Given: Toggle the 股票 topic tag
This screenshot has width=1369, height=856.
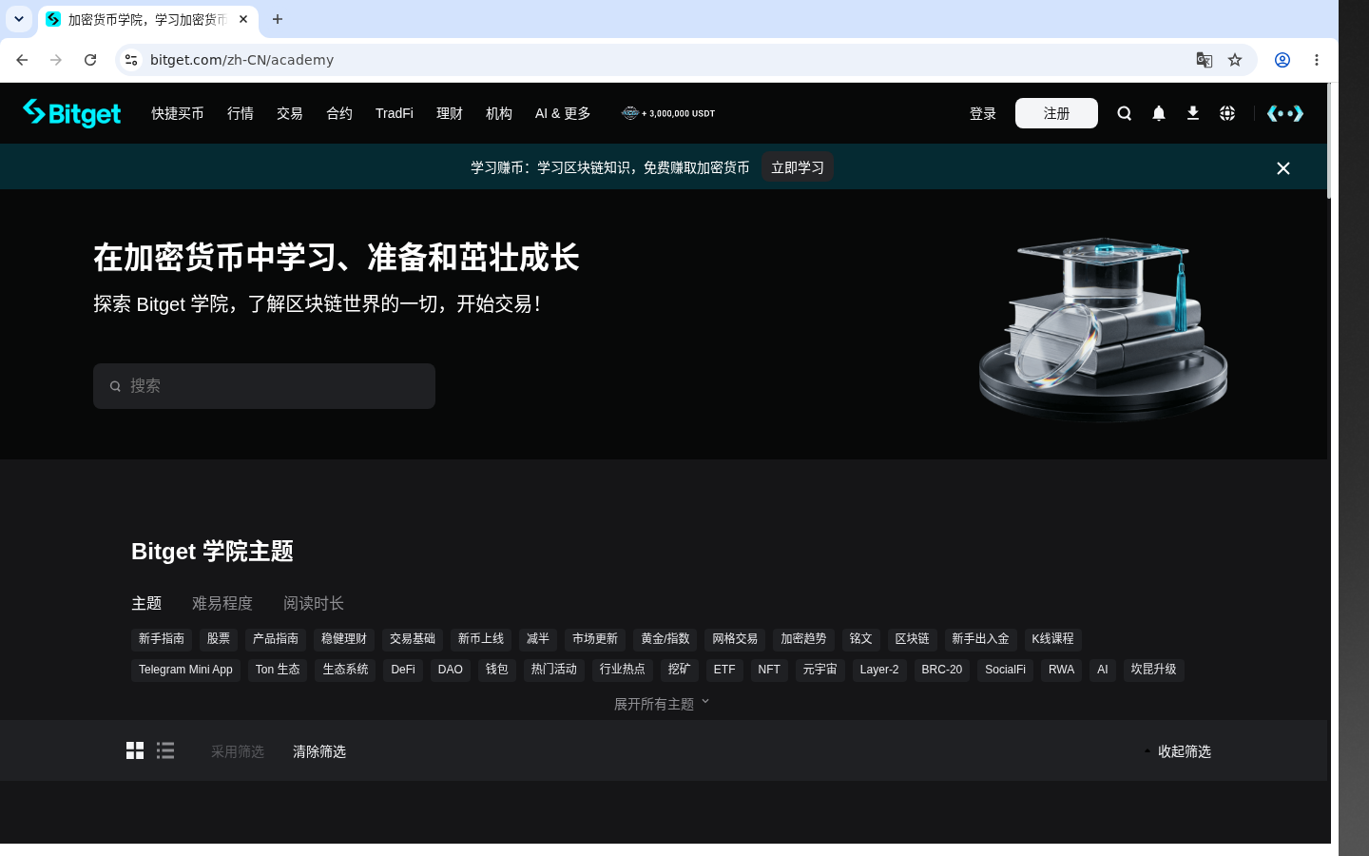Looking at the screenshot, I should (x=219, y=639).
